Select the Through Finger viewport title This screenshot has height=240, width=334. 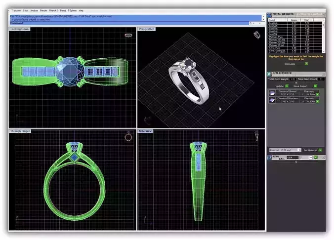[20, 131]
